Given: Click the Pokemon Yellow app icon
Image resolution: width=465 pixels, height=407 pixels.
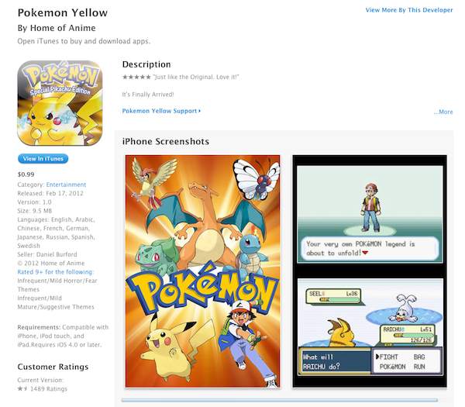Looking at the screenshot, I should point(60,103).
